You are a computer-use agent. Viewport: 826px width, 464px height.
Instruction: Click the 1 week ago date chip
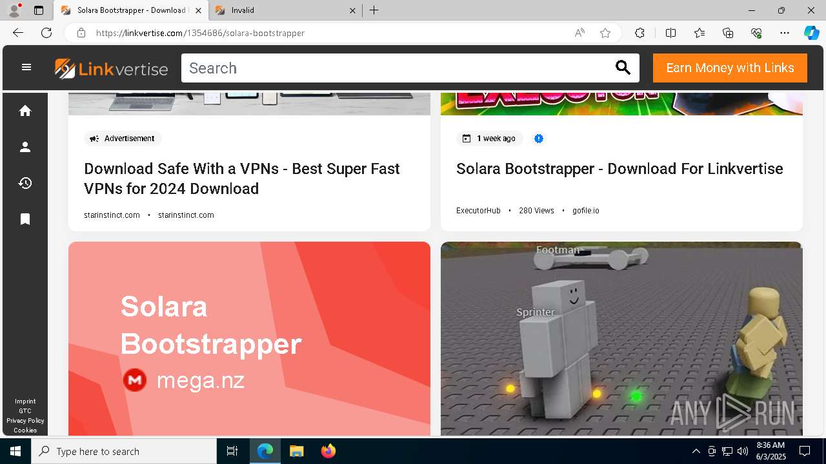coord(490,139)
